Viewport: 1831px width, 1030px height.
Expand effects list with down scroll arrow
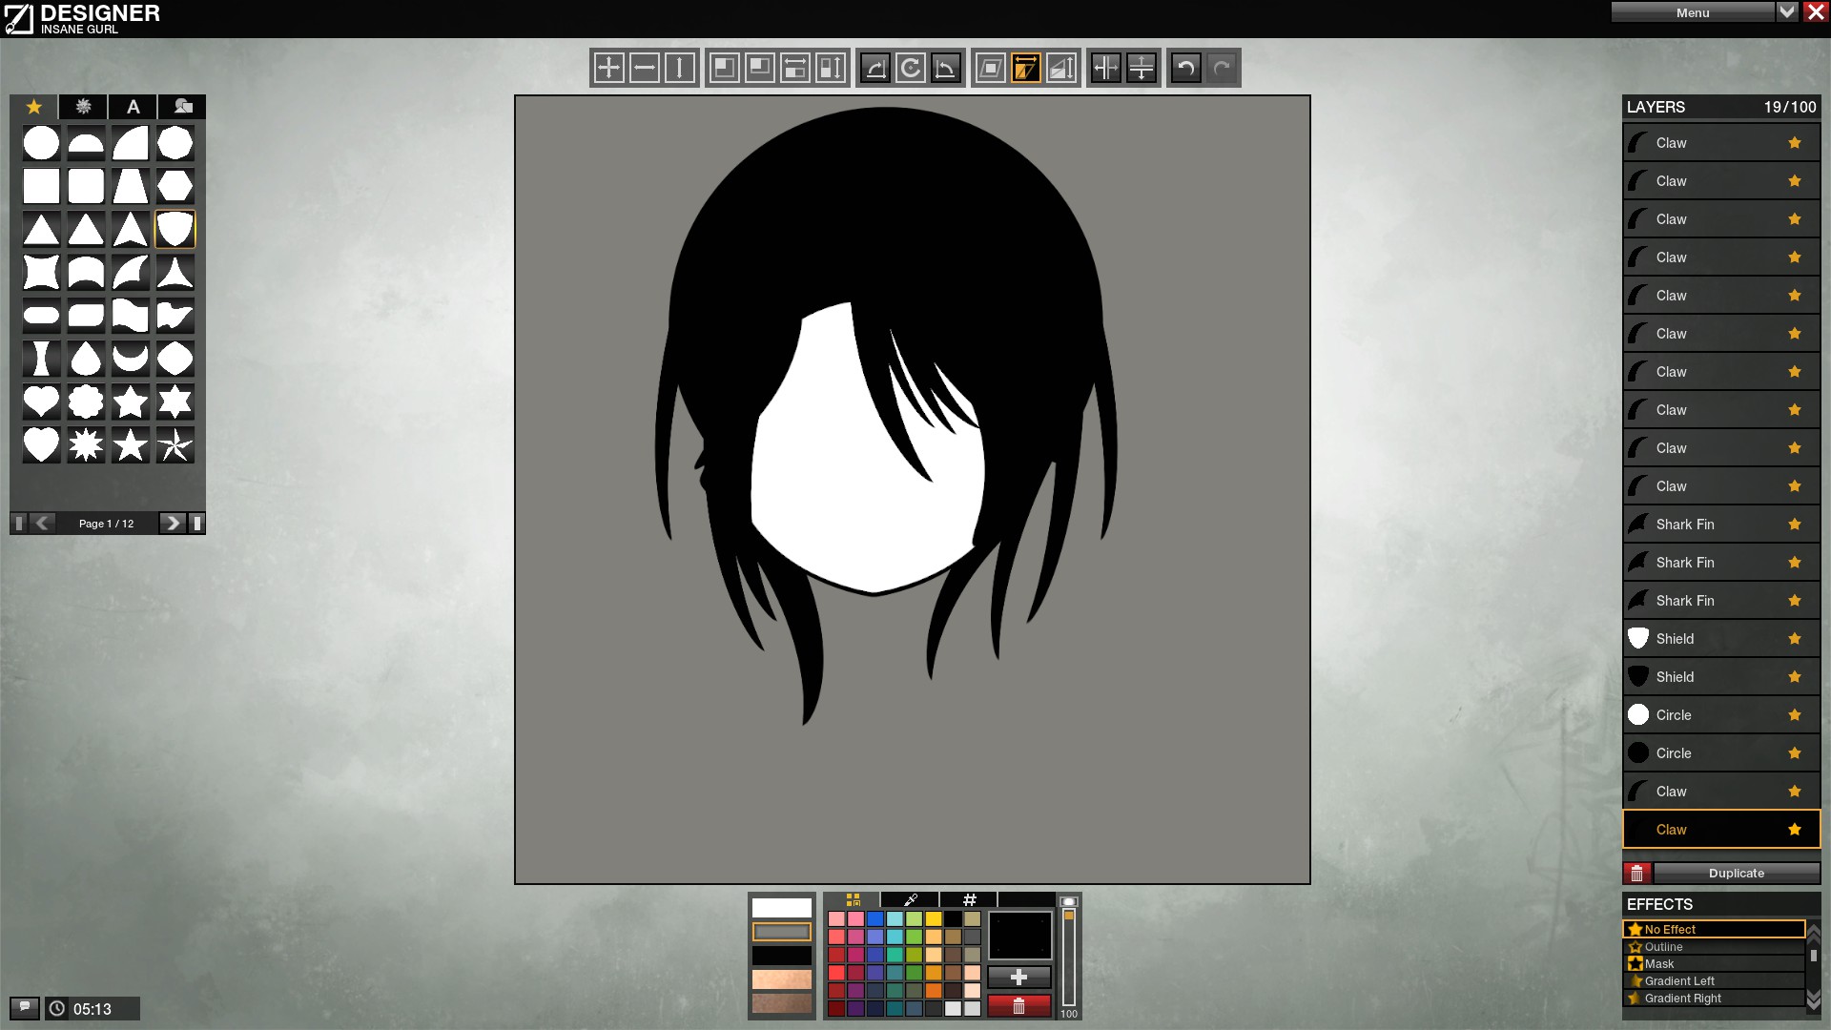[1814, 999]
